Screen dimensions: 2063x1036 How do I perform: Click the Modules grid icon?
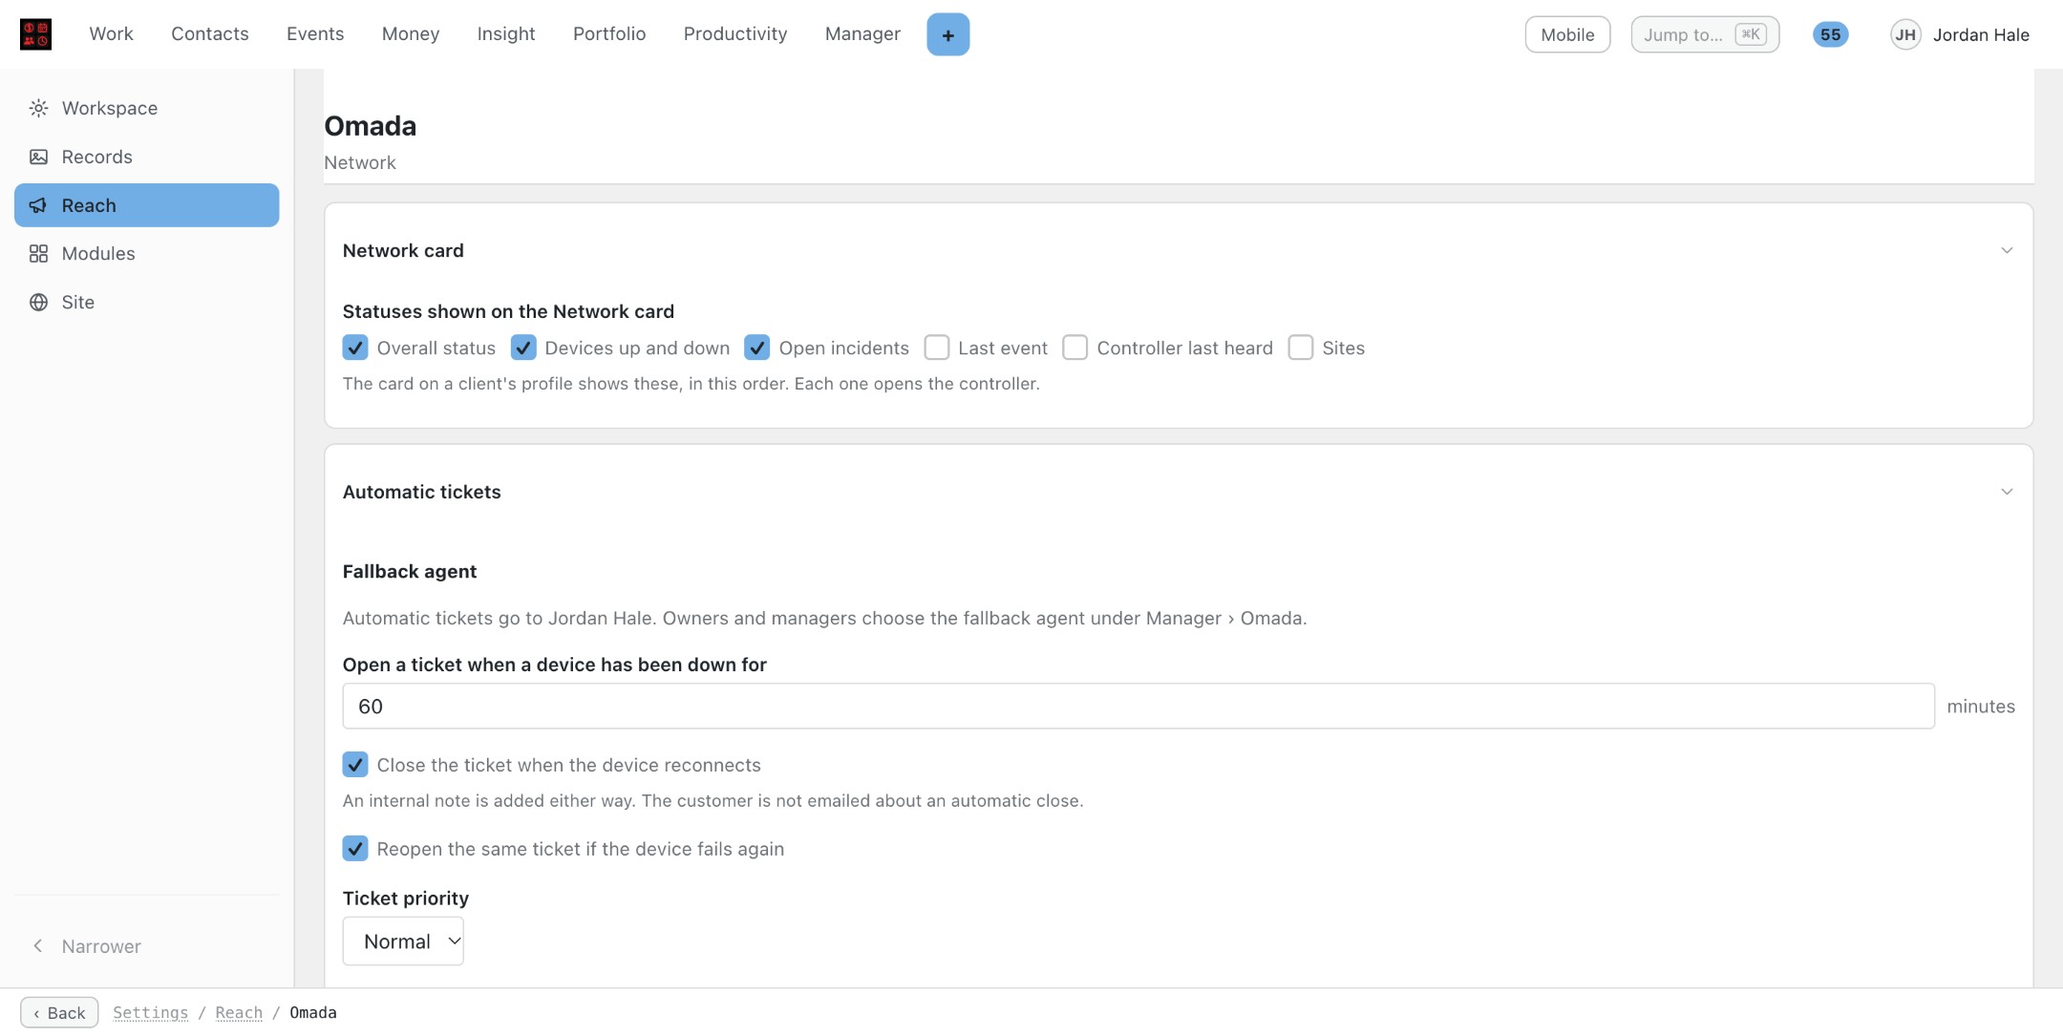click(x=38, y=253)
